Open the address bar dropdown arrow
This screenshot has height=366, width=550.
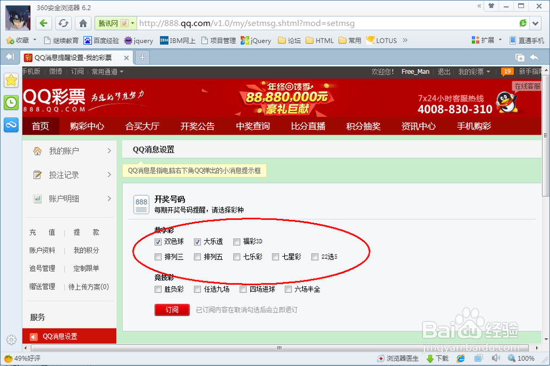[x=535, y=24]
